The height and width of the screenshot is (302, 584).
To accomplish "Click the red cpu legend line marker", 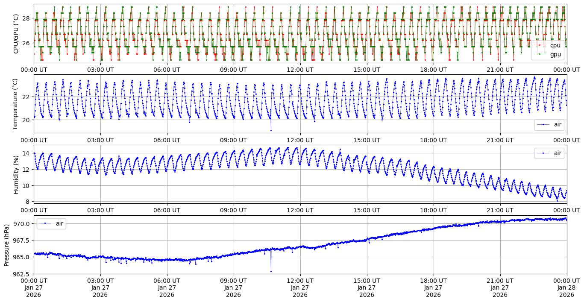I will coord(540,46).
